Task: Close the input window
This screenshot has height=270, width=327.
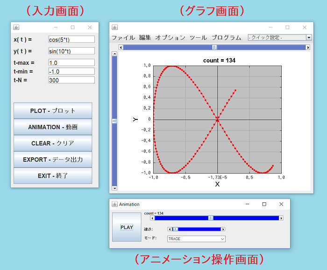Action: coord(90,27)
